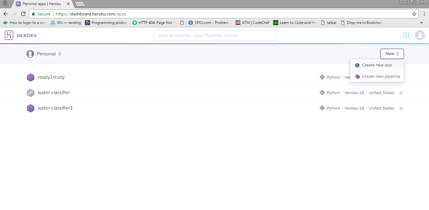Click the sleeping water-classifier hexagon icon
Screen dimensions: 429x210
(x=31, y=93)
